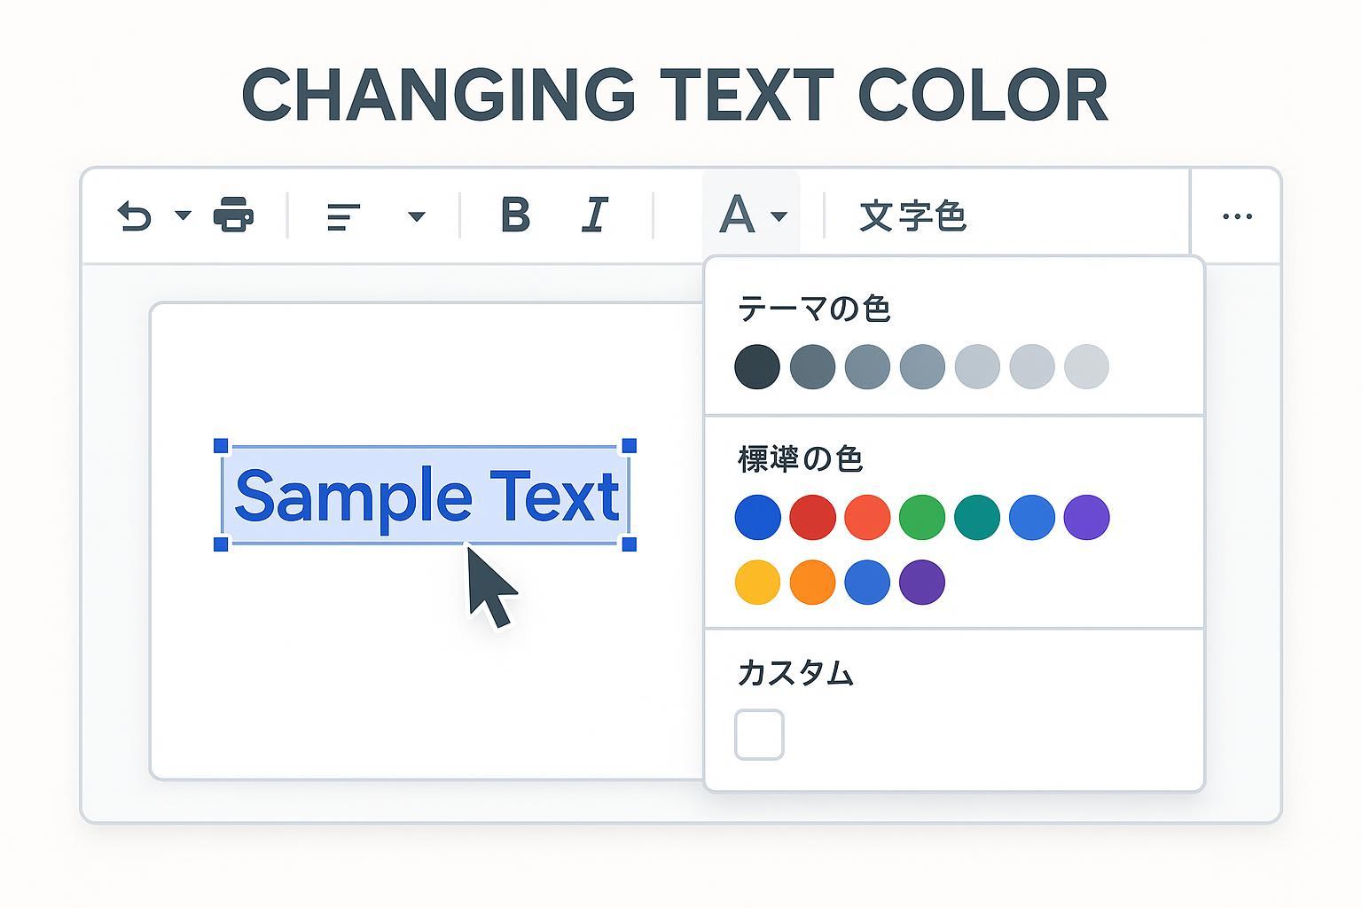Expand the alignment dropdown arrow
This screenshot has height=908, width=1362.
[416, 215]
